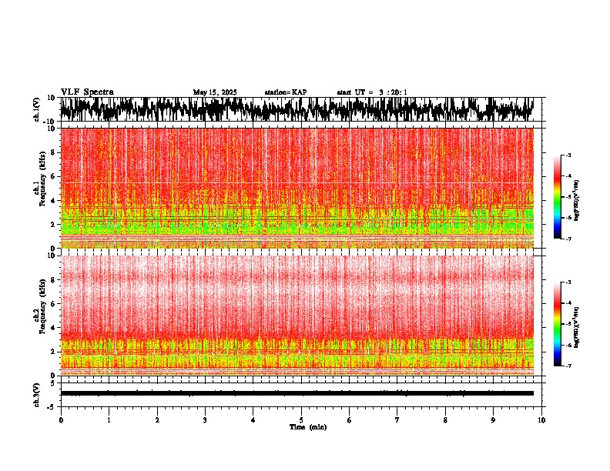Click the 'VLF Spectra' title text

tap(87, 92)
